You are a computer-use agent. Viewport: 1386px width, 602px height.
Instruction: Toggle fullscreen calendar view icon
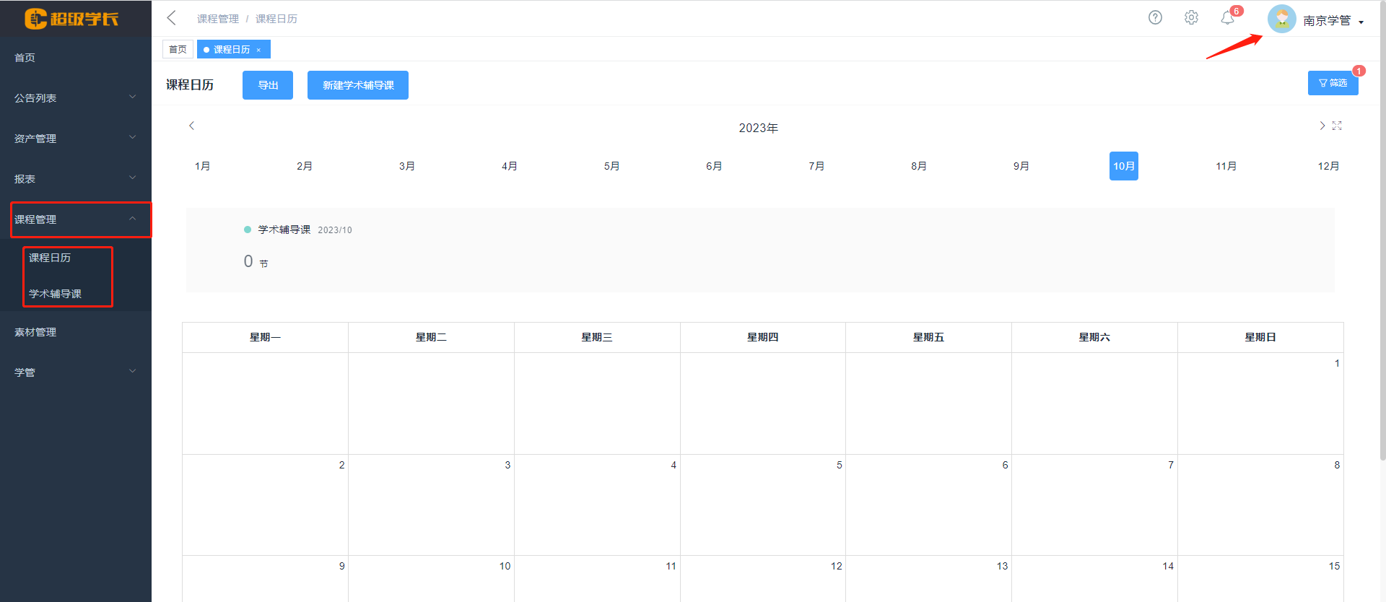(1337, 126)
